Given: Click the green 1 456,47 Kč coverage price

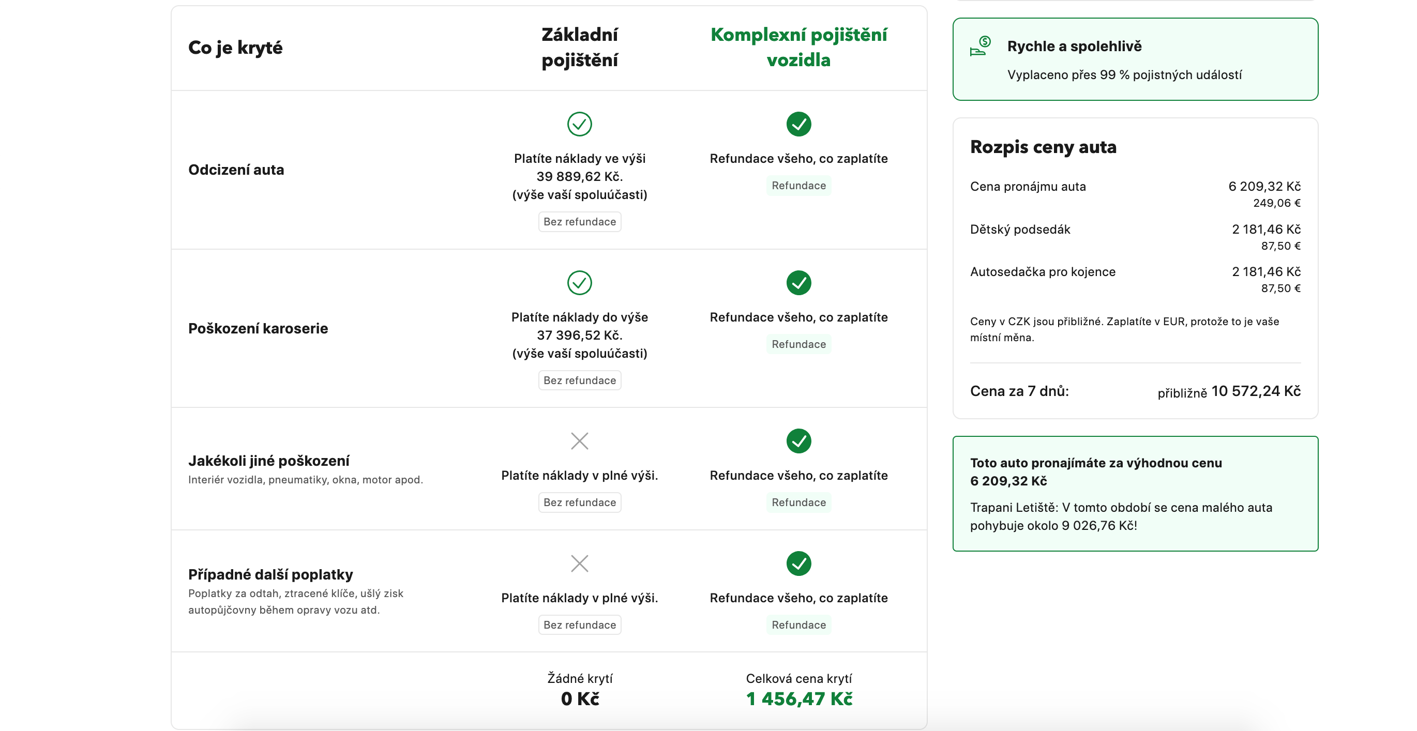Looking at the screenshot, I should [798, 699].
